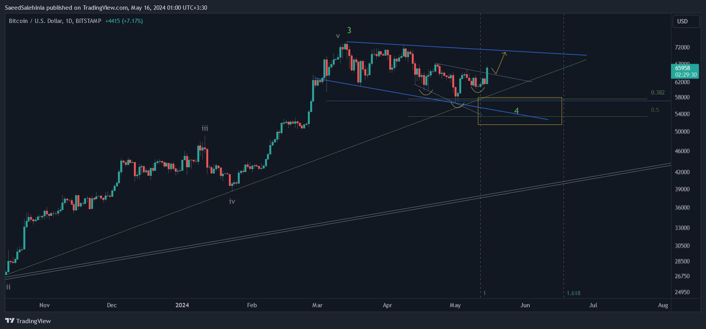The width and height of the screenshot is (706, 329).
Task: Click the +4415 (+7.17%) change value
Action: coord(124,21)
